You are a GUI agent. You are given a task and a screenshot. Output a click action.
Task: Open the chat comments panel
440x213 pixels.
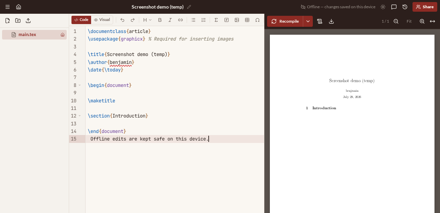394,7
